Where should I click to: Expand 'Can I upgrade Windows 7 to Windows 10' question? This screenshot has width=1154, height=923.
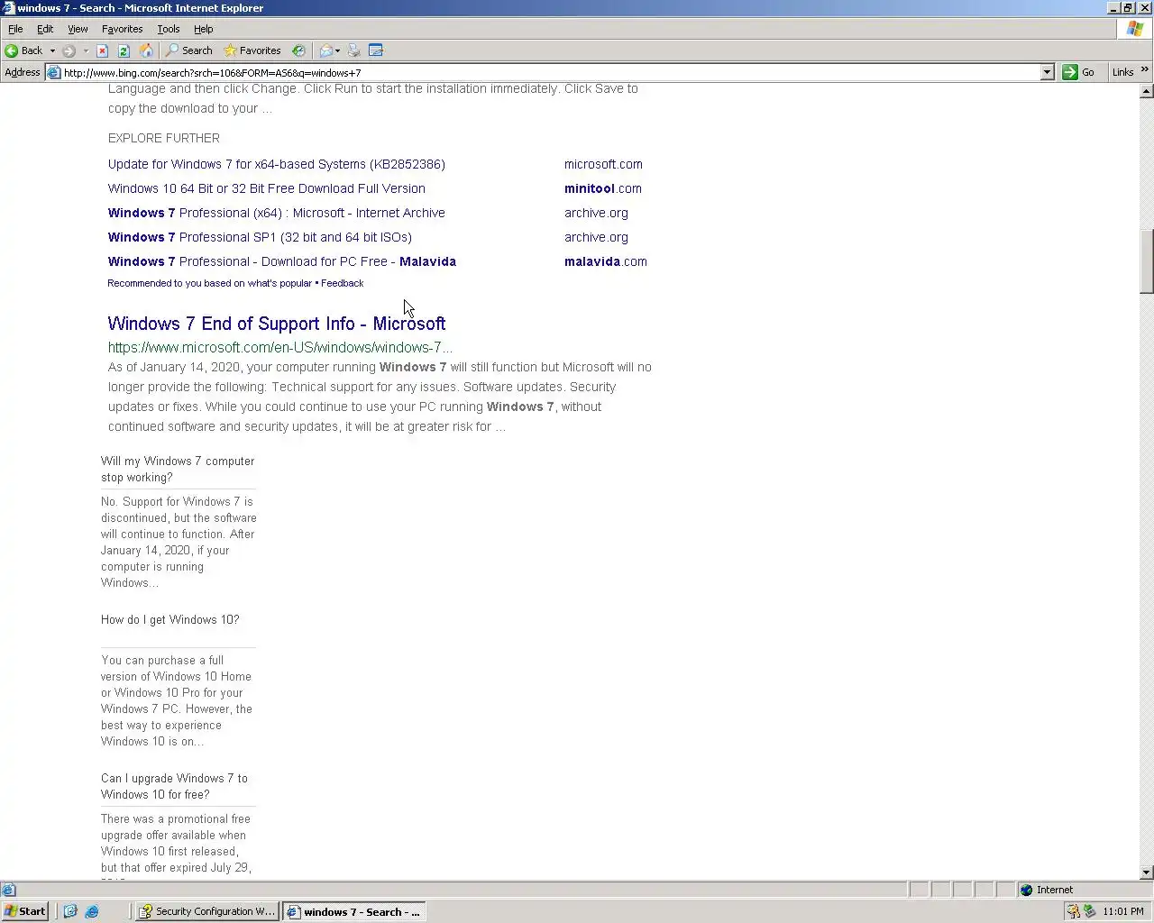pyautogui.click(x=174, y=786)
